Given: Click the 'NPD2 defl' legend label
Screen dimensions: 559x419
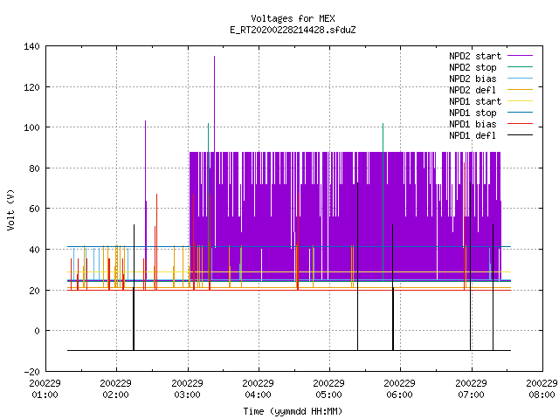Looking at the screenshot, I should tap(473, 90).
